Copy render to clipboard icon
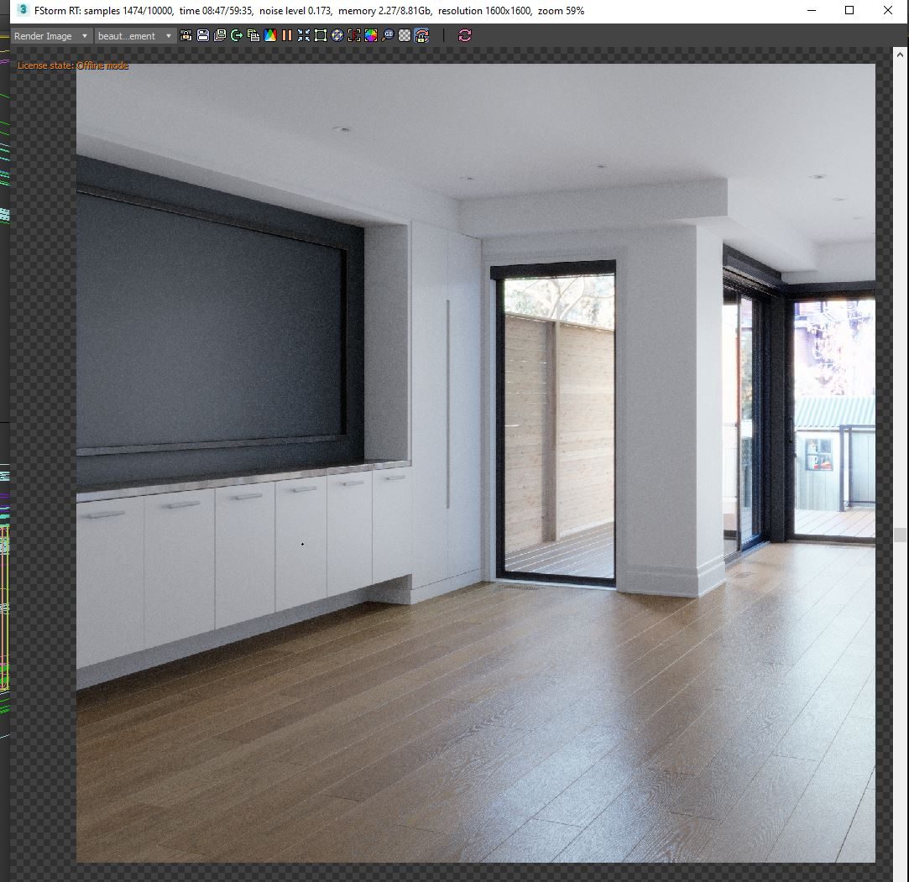This screenshot has height=882, width=909. pos(253,36)
